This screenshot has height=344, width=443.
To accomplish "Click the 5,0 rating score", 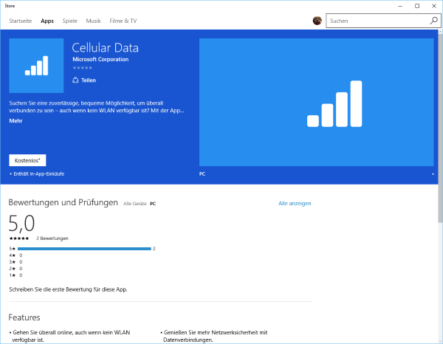I will (21, 224).
